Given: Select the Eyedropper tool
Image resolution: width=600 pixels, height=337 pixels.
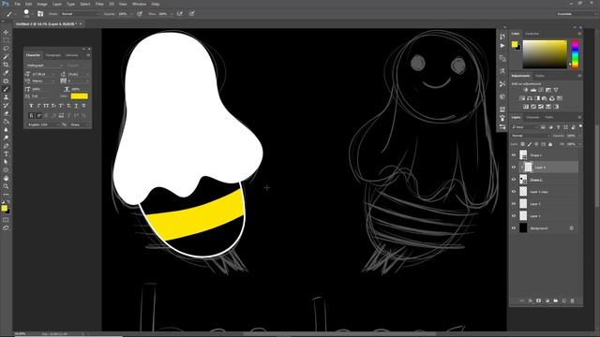Looking at the screenshot, I should [6, 73].
